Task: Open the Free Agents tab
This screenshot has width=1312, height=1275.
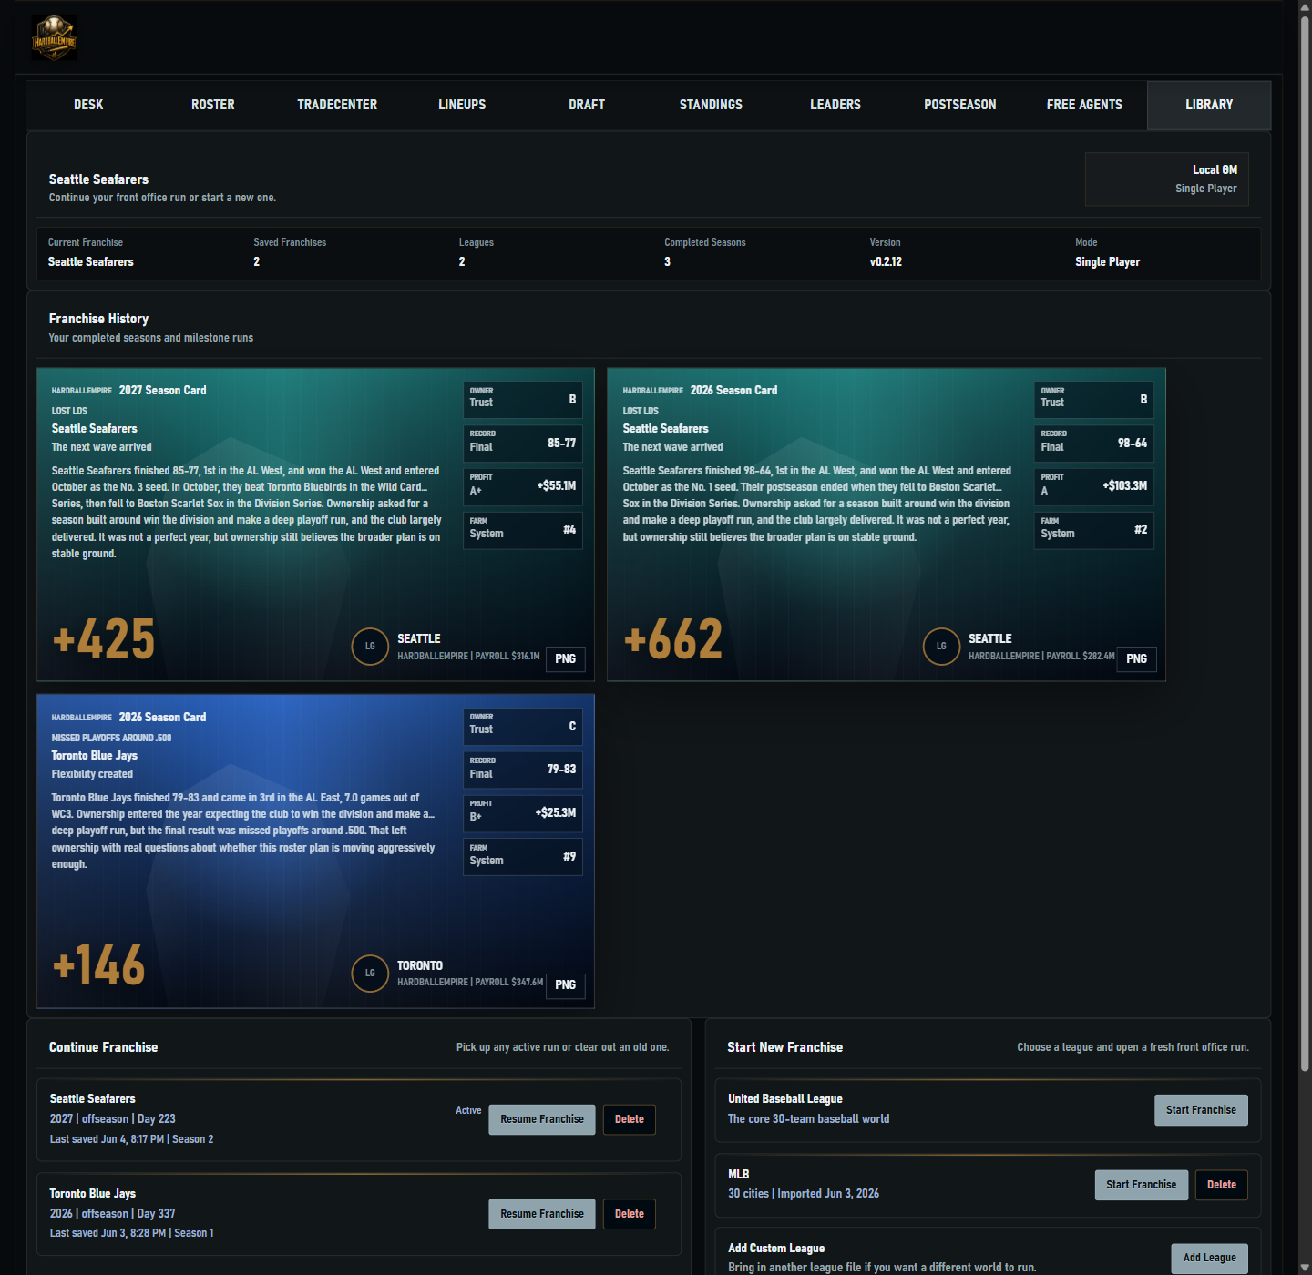Action: point(1084,105)
